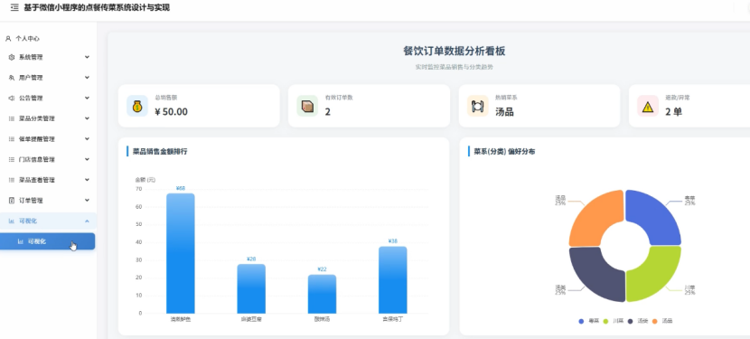Click the 菜品查看管理 list icon
This screenshot has height=339, width=750.
(12, 180)
